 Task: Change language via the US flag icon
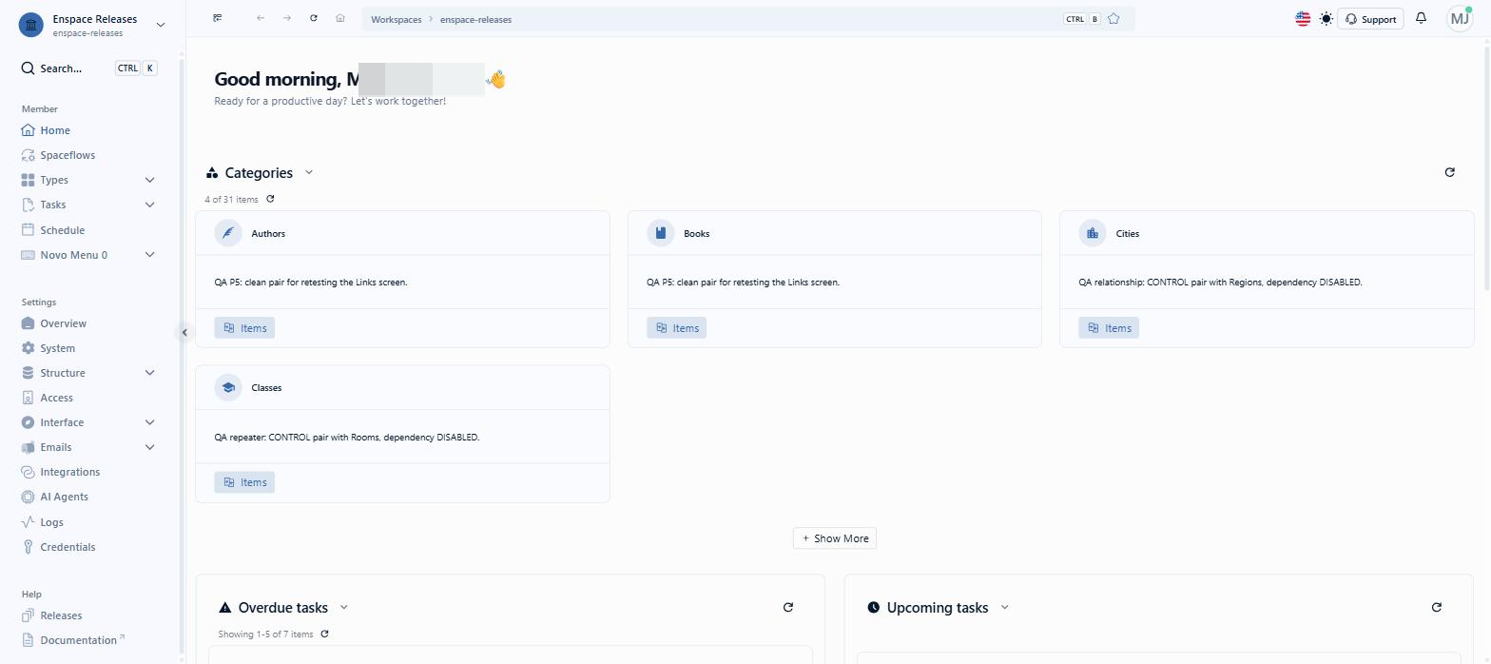coord(1303,19)
